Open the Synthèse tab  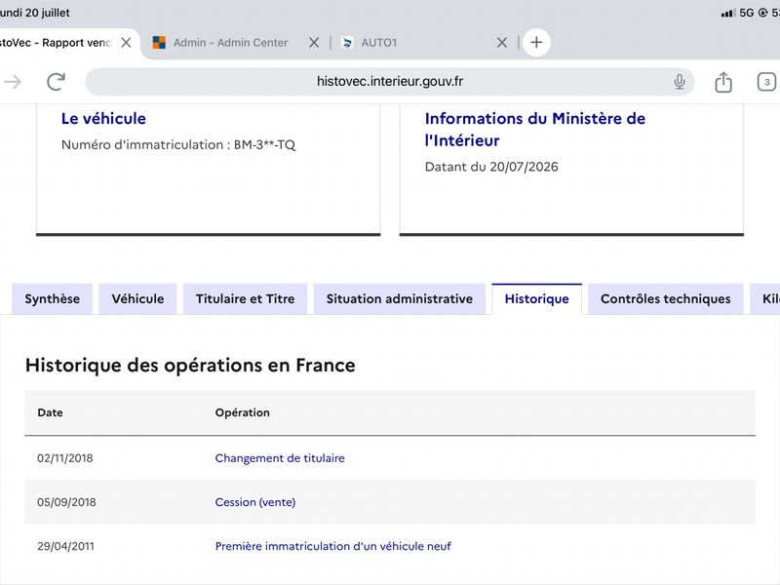(x=53, y=299)
